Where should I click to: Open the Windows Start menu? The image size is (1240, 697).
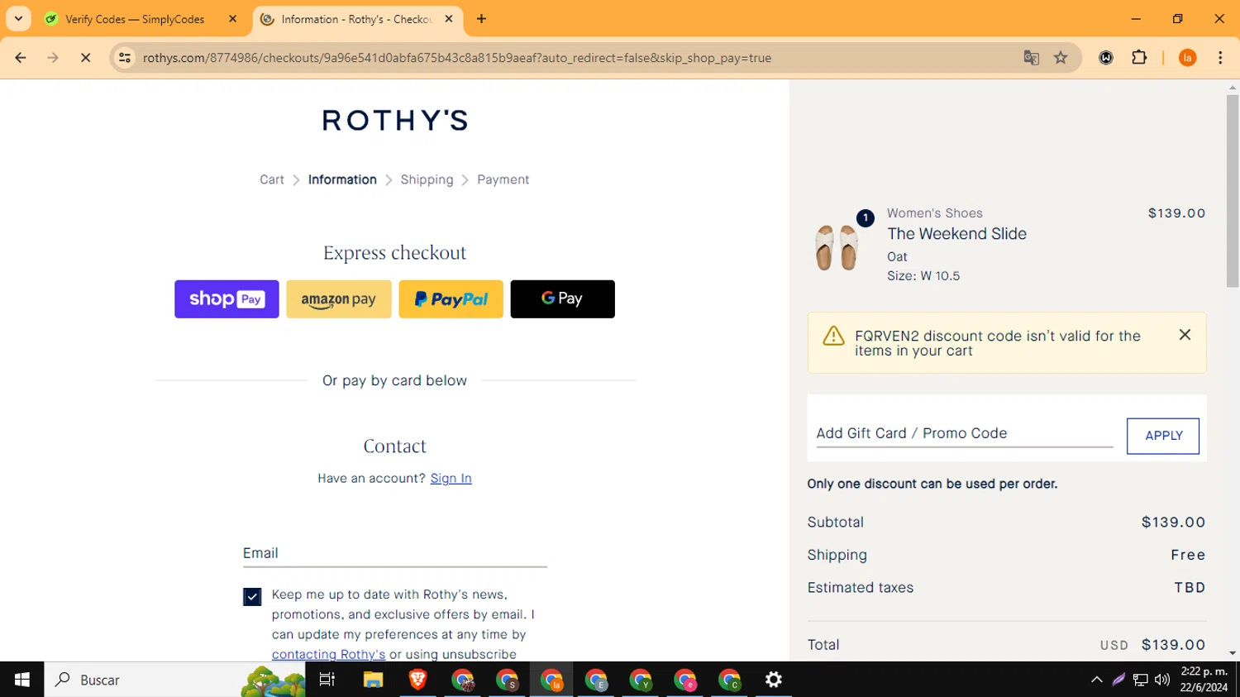click(x=22, y=680)
